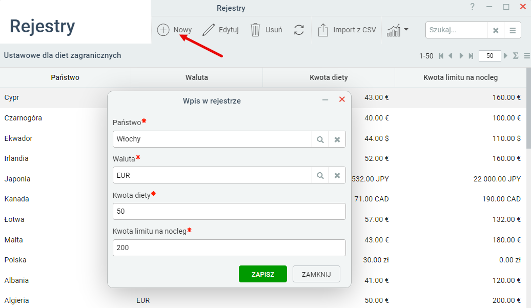Screen dimensions: 531x308
Task: Go to next page of records
Action: pos(461,56)
